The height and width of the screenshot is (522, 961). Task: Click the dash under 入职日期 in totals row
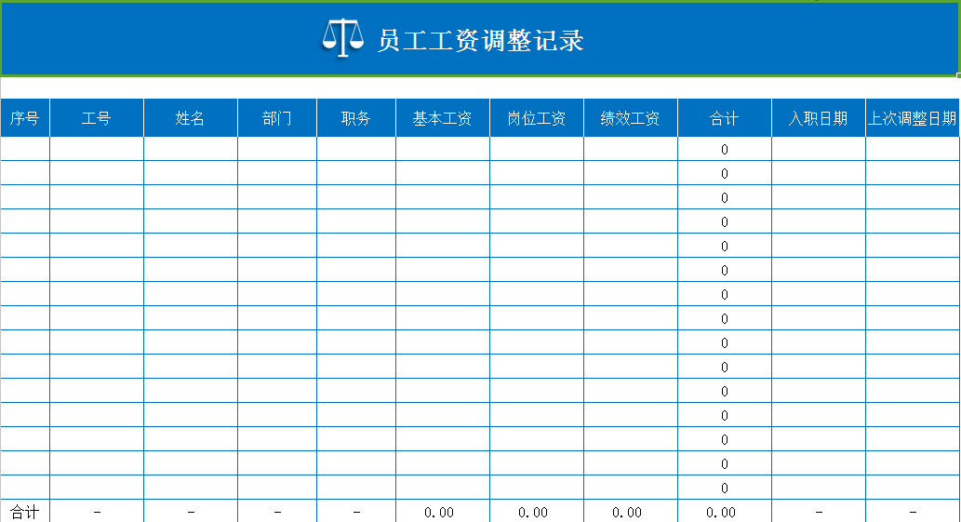(818, 512)
